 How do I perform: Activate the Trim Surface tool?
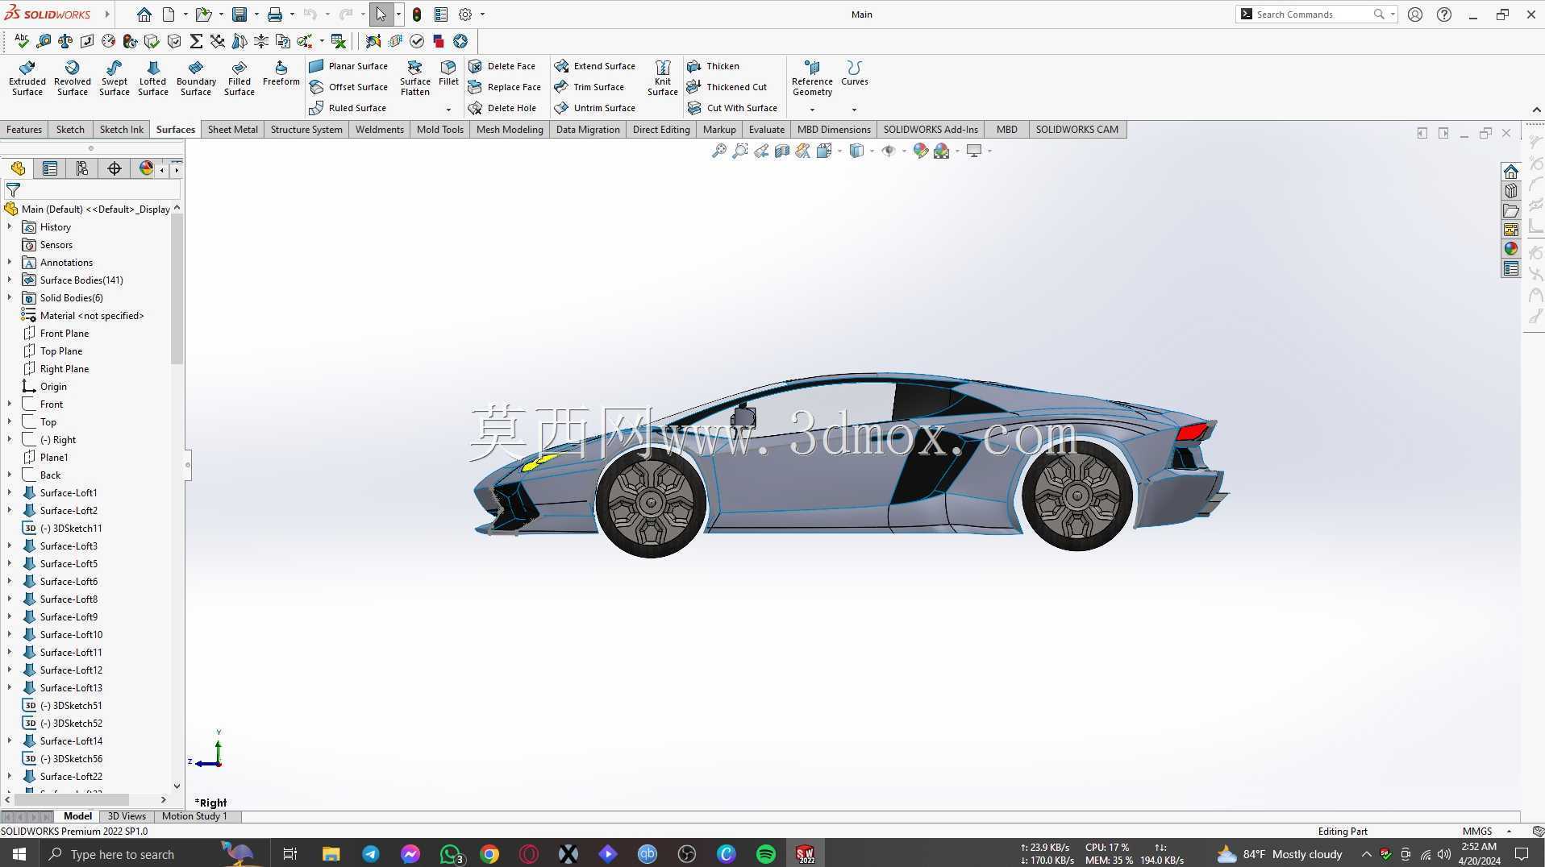tap(589, 87)
